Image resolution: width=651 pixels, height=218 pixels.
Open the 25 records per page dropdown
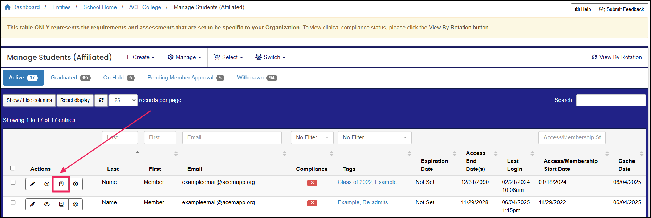[x=123, y=100]
